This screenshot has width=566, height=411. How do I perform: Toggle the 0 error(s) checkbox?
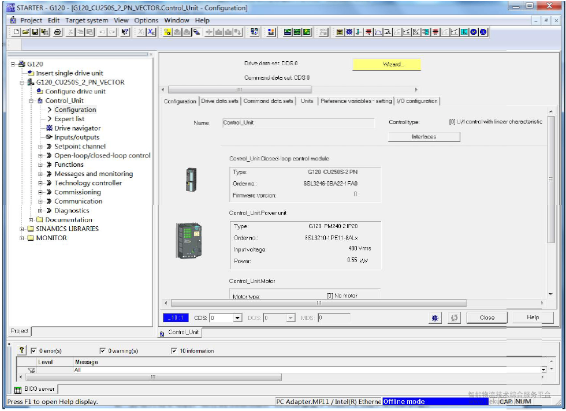(x=33, y=351)
